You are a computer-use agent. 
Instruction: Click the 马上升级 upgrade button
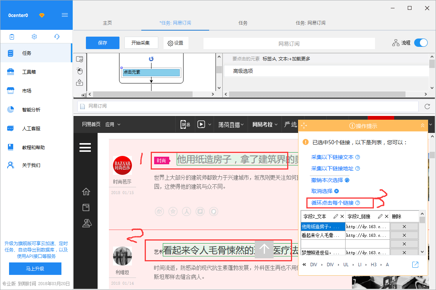pos(35,268)
